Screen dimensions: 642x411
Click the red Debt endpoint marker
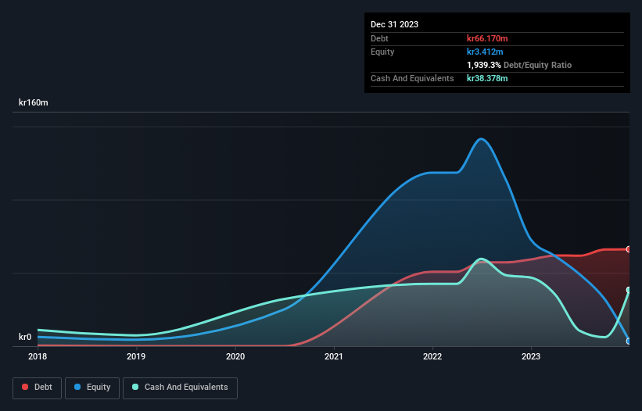(x=629, y=249)
